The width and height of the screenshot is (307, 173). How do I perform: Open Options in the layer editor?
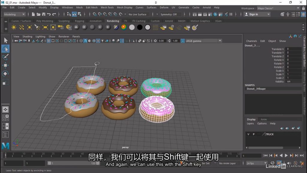pos(262,123)
